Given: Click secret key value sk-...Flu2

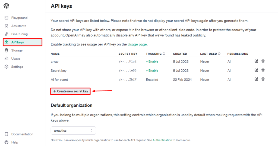Looking at the screenshot, I should click(128, 61).
